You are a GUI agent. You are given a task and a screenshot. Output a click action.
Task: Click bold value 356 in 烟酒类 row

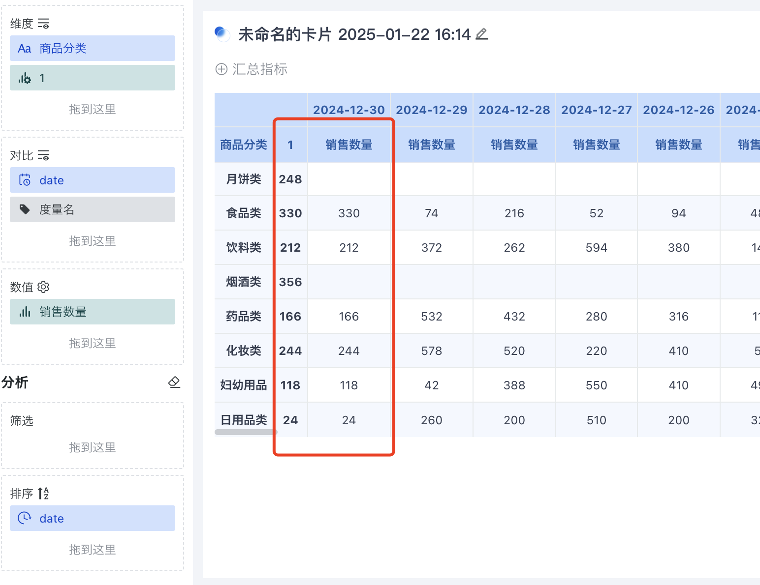pyautogui.click(x=290, y=282)
